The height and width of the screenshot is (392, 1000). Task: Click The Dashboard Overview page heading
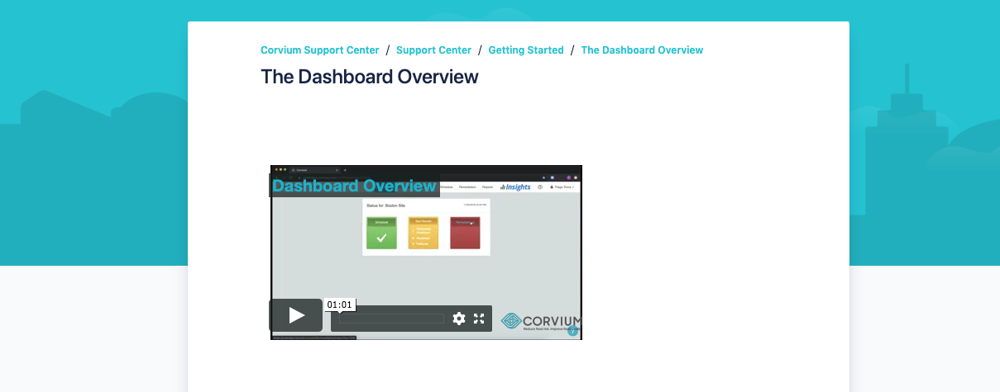pos(370,77)
